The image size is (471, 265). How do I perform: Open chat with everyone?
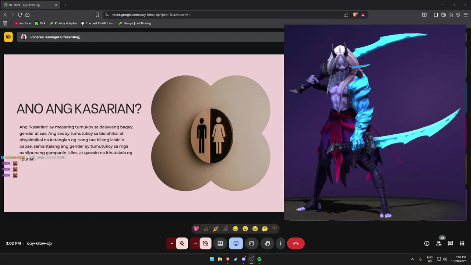click(450, 243)
